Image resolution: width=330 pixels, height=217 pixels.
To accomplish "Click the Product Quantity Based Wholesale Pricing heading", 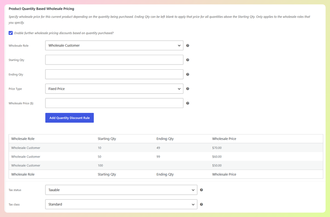I will 41,9.
